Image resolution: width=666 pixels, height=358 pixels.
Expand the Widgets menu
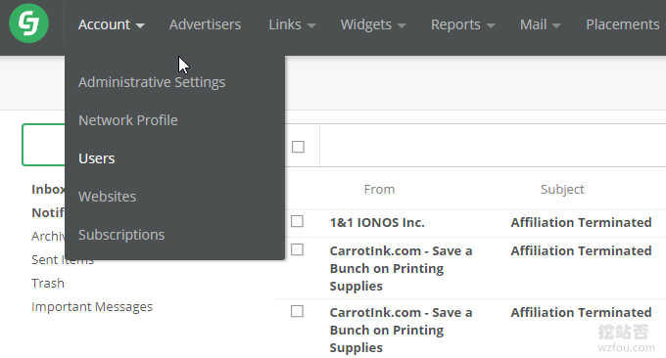click(x=373, y=24)
